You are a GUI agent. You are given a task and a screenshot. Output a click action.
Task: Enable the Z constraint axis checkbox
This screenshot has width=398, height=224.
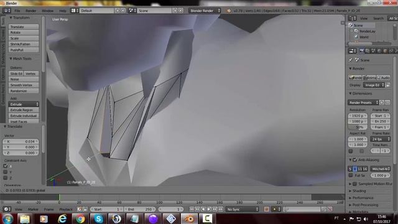[6, 178]
